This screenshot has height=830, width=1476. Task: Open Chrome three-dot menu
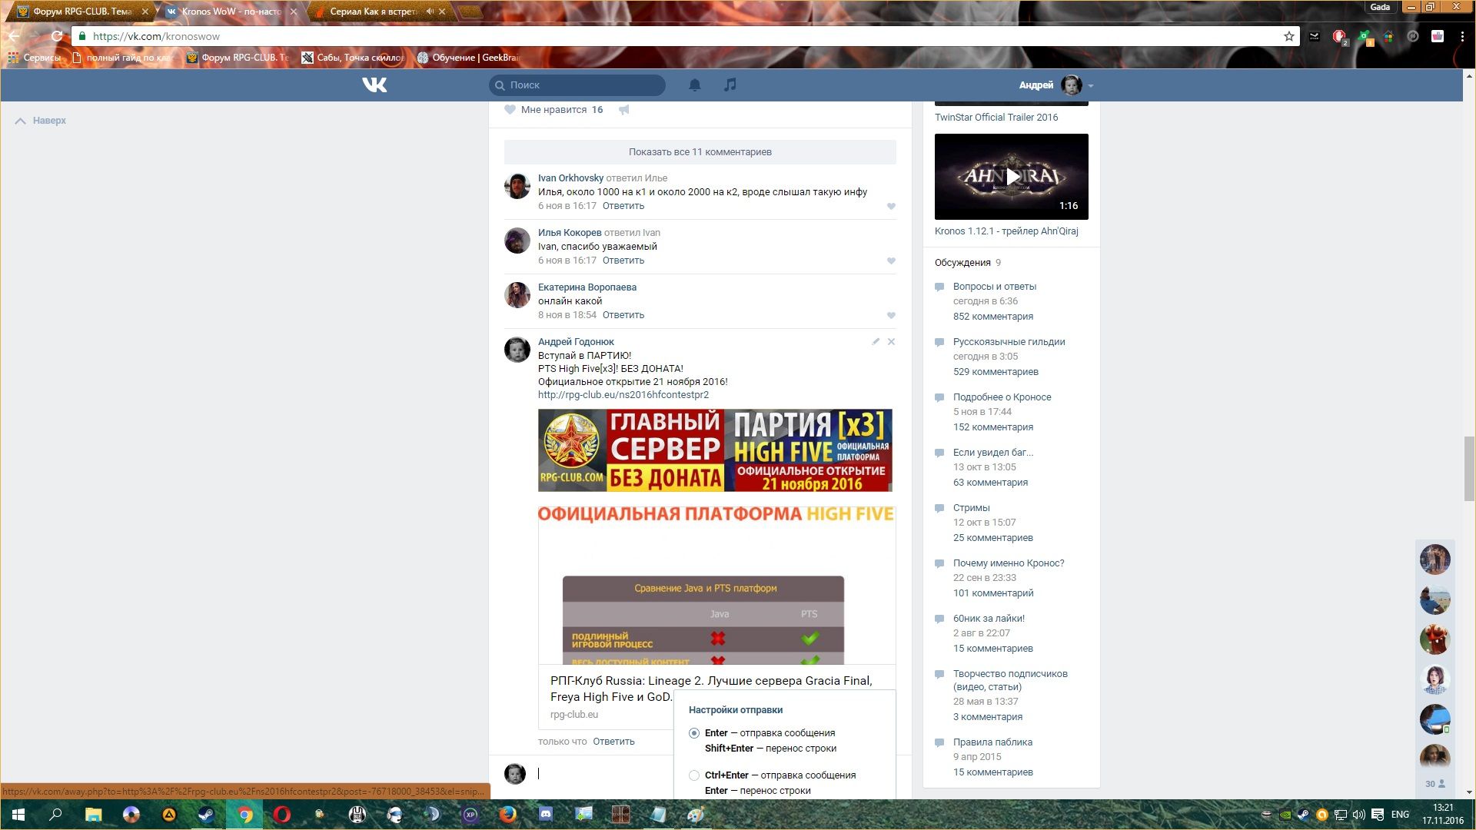[1462, 36]
